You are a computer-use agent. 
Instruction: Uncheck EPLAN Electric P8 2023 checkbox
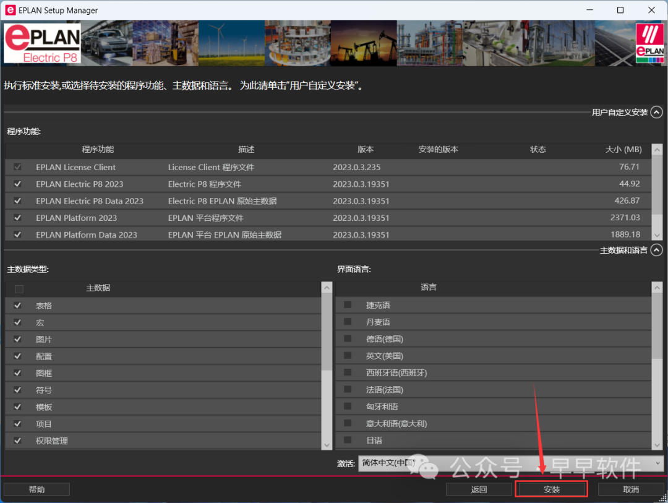[17, 184]
